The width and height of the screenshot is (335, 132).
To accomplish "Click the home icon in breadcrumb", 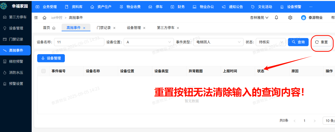I will (44, 18).
